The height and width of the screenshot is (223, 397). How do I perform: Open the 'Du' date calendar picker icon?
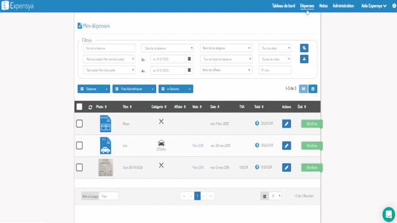pos(189,59)
